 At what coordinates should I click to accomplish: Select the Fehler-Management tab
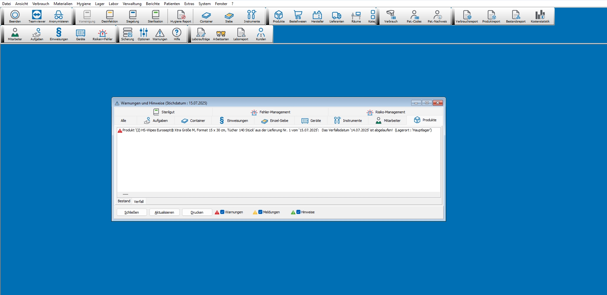click(271, 112)
